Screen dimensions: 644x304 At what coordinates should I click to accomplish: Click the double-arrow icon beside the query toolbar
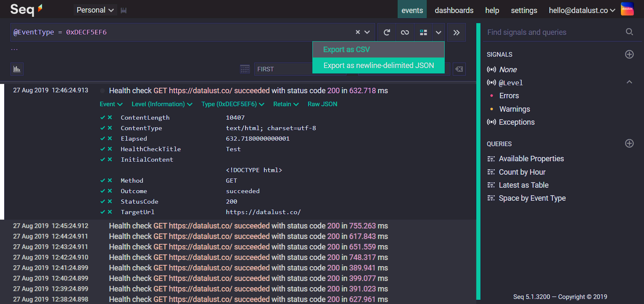point(457,32)
